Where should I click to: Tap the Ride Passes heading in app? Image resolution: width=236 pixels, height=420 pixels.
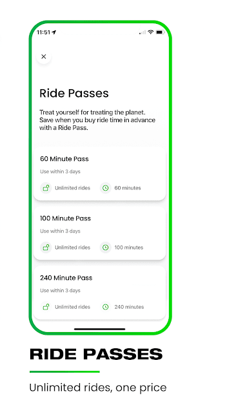tap(74, 93)
